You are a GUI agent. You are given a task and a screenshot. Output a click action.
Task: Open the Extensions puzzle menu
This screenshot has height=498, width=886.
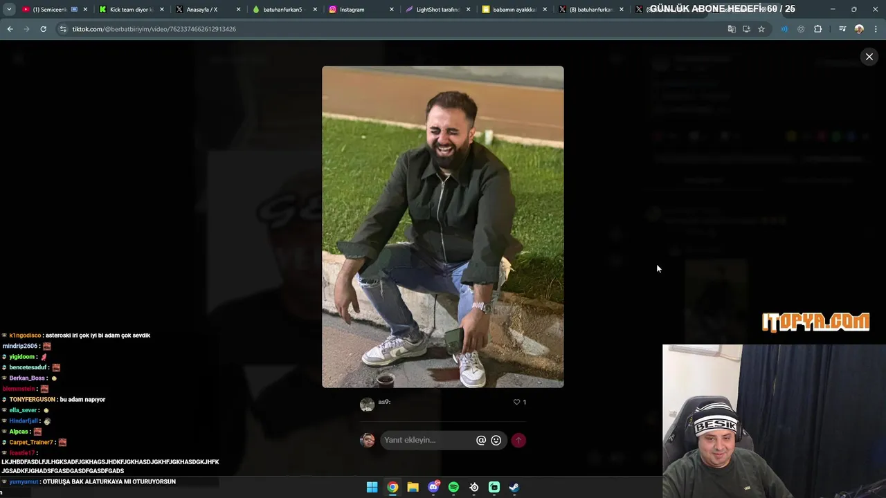817,29
